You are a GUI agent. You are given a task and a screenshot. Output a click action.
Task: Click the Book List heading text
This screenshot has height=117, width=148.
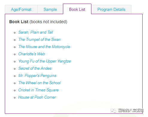[x=19, y=22]
